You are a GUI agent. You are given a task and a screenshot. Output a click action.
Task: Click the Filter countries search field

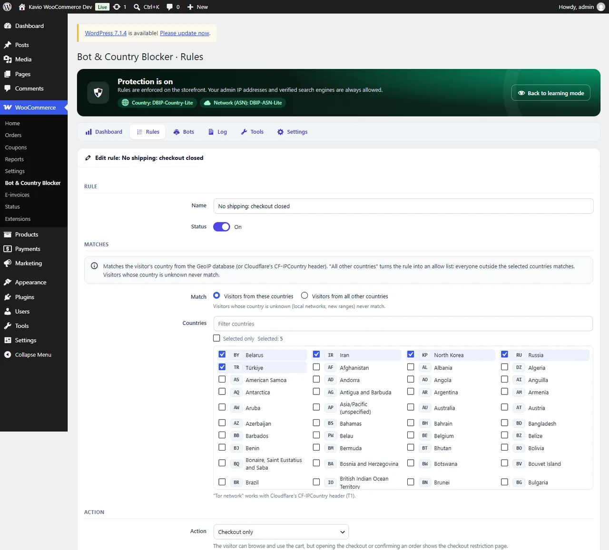click(x=403, y=324)
